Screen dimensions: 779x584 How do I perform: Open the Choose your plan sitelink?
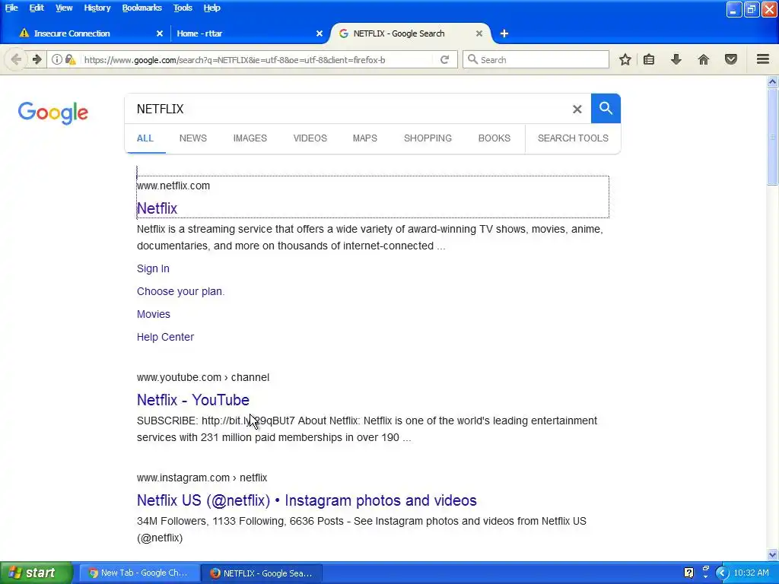180,291
